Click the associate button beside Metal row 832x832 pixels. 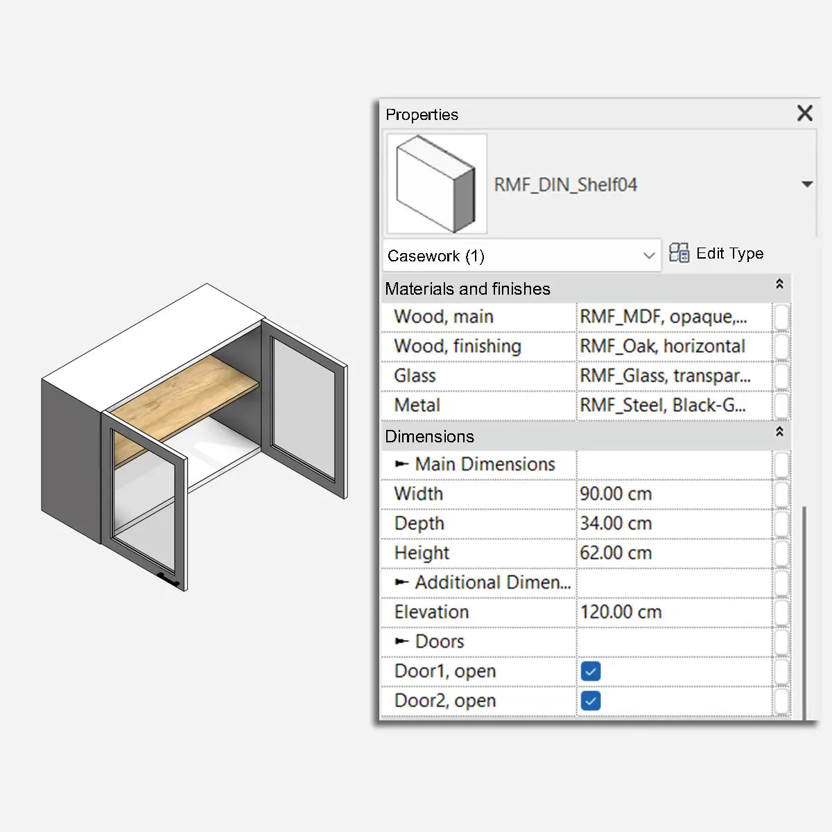click(x=781, y=406)
